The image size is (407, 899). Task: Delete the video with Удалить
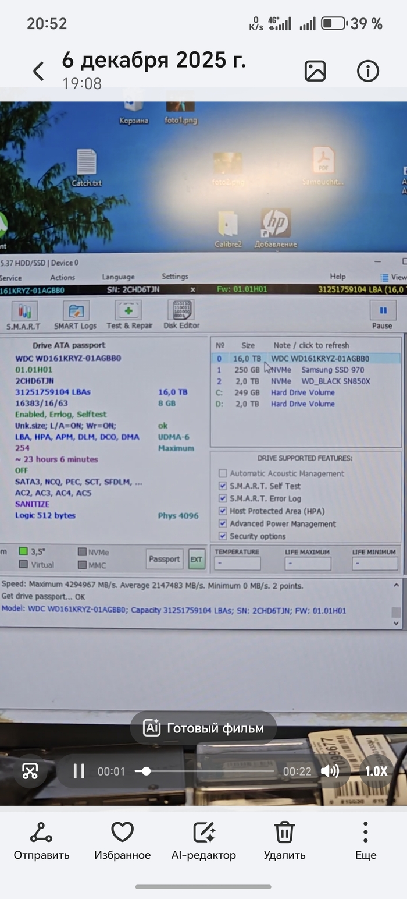pyautogui.click(x=284, y=841)
